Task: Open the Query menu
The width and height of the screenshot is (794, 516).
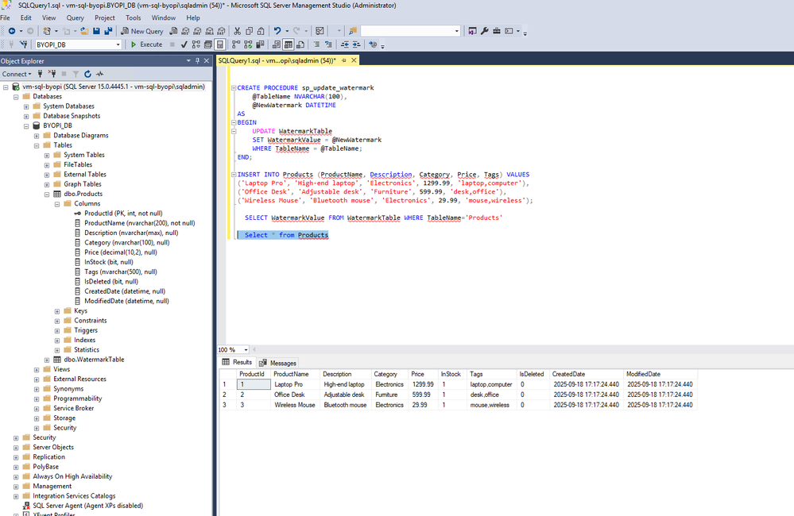Action: (x=75, y=17)
